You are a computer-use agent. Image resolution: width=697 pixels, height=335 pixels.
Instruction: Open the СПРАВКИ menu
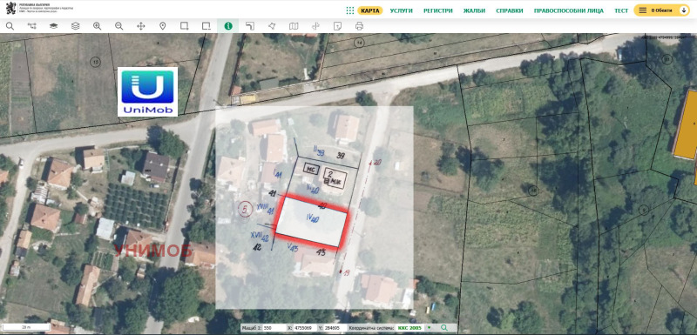tap(510, 10)
